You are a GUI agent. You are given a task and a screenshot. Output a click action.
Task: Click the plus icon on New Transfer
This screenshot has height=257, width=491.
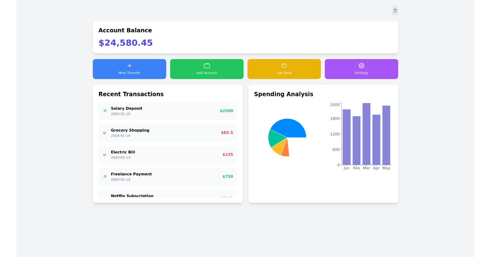tap(129, 66)
